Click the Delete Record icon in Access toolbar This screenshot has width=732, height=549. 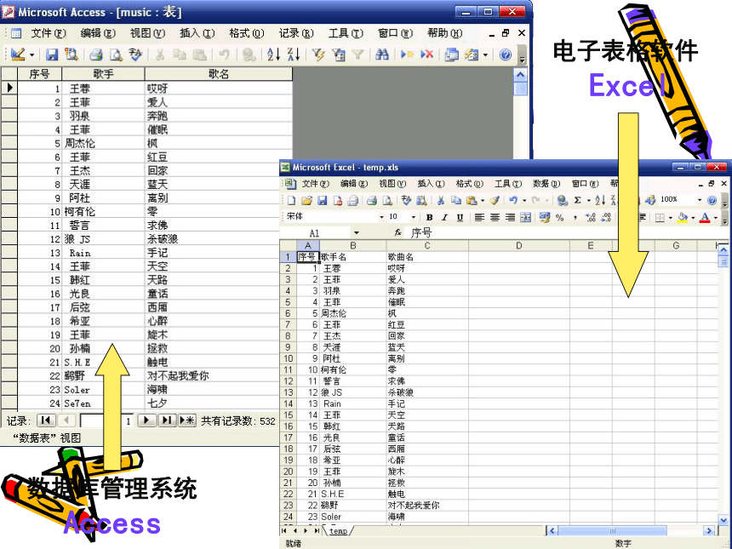click(x=426, y=55)
